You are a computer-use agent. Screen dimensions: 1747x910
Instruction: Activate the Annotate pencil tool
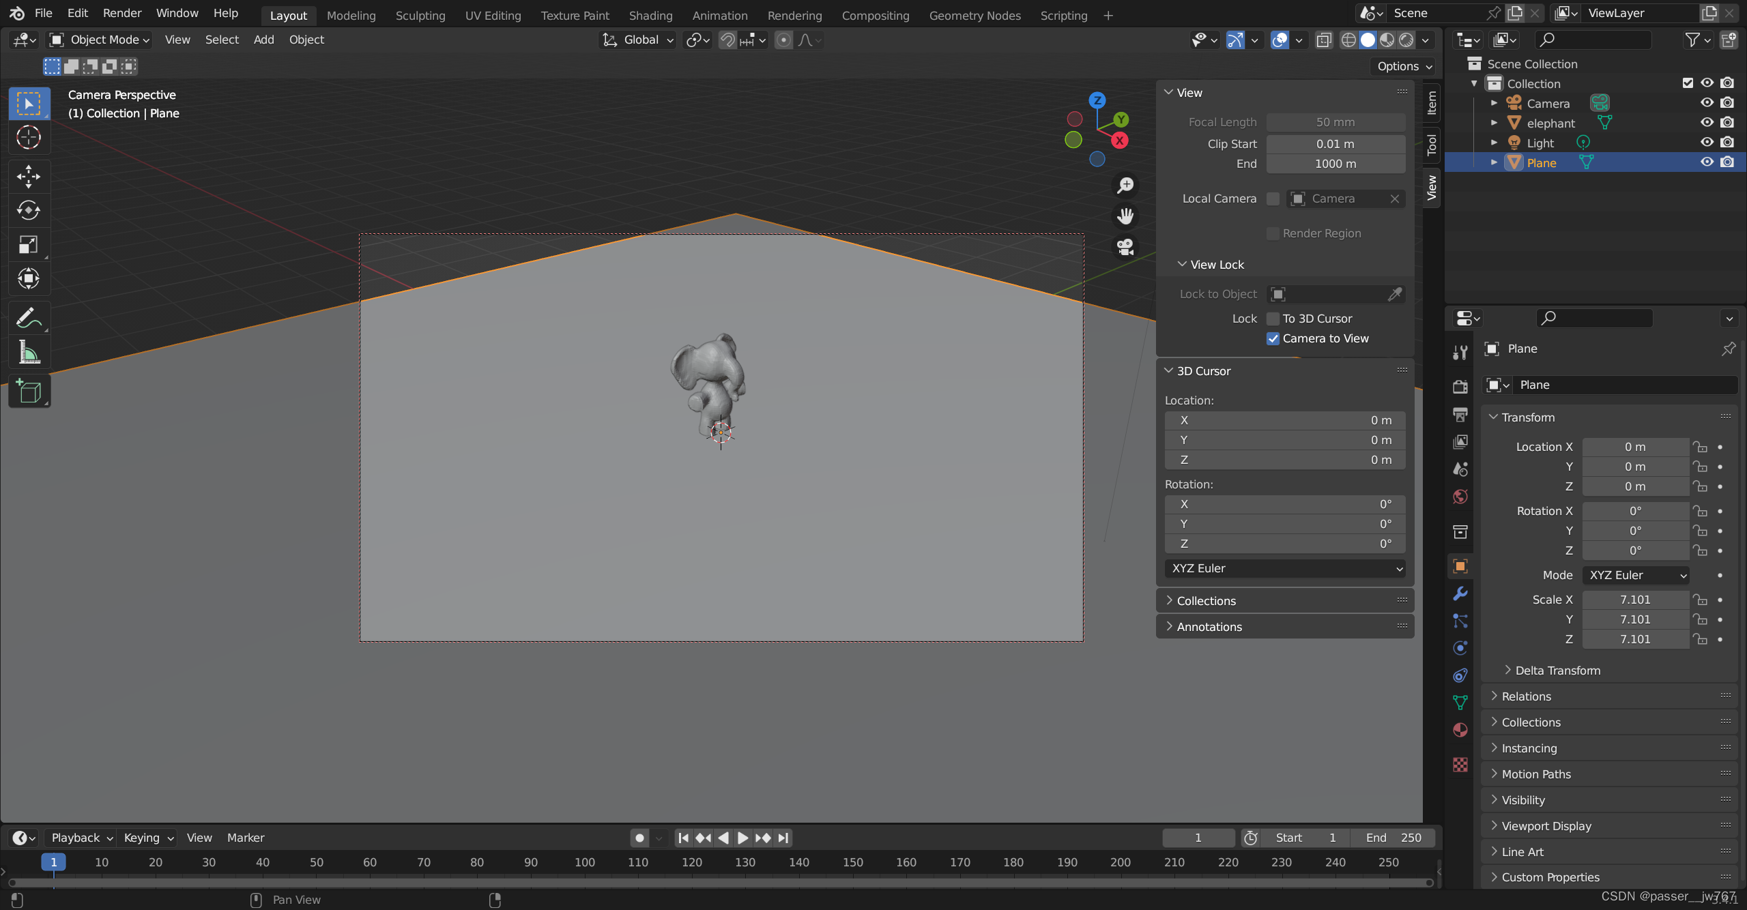click(x=29, y=318)
